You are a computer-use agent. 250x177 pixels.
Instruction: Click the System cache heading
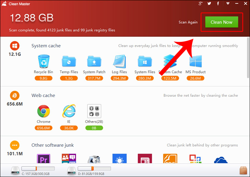[x=46, y=46]
